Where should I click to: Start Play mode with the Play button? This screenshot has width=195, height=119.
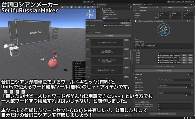coord(85,2)
